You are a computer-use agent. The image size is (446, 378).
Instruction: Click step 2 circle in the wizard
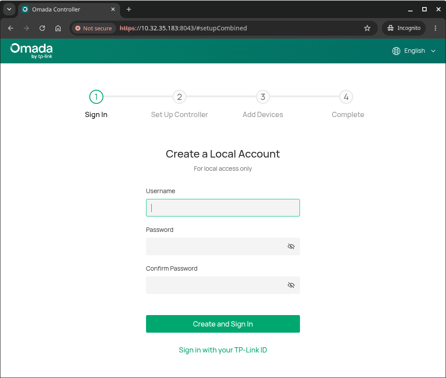pyautogui.click(x=179, y=97)
